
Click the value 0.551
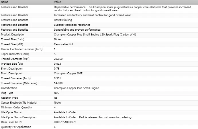point(58,78)
